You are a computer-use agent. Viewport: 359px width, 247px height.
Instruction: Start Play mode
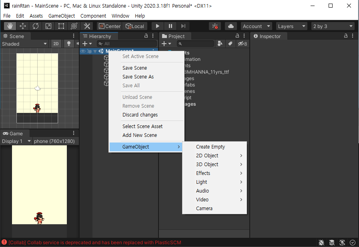[x=158, y=26]
